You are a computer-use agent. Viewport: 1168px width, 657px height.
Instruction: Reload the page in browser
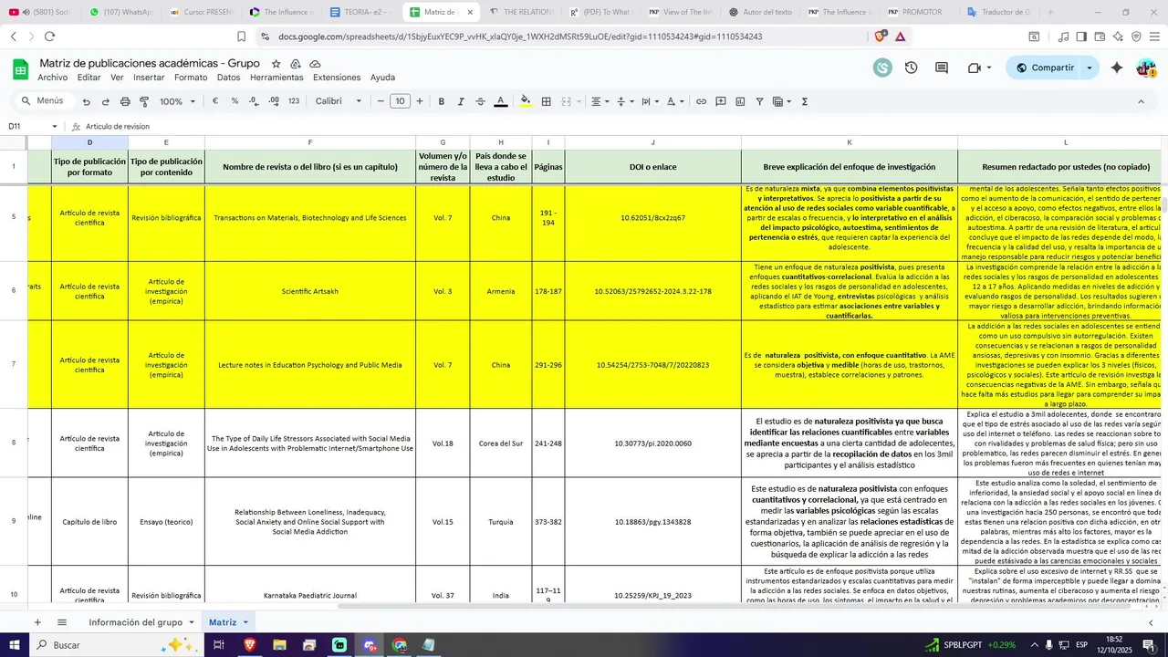pyautogui.click(x=49, y=36)
